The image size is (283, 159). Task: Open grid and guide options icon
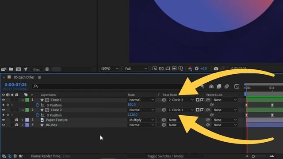(181, 68)
